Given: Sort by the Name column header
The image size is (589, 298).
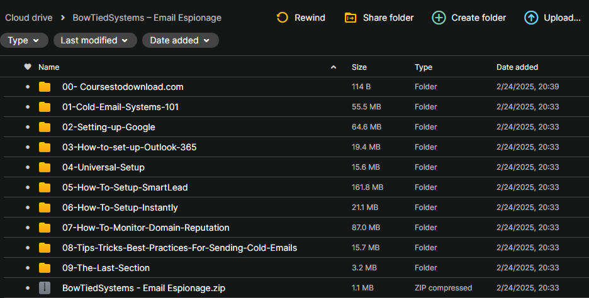Looking at the screenshot, I should tap(49, 67).
